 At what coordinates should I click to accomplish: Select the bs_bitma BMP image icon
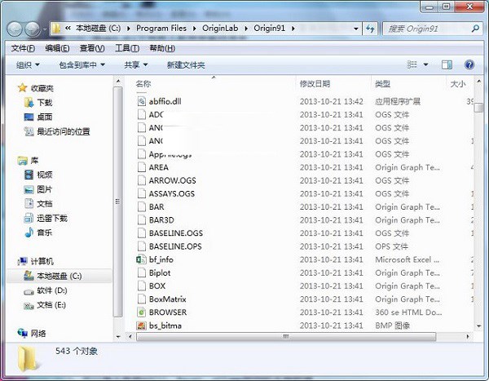142,326
